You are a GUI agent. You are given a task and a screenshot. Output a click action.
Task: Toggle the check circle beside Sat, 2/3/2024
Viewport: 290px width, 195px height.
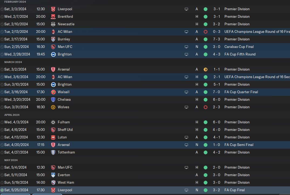point(2,9)
